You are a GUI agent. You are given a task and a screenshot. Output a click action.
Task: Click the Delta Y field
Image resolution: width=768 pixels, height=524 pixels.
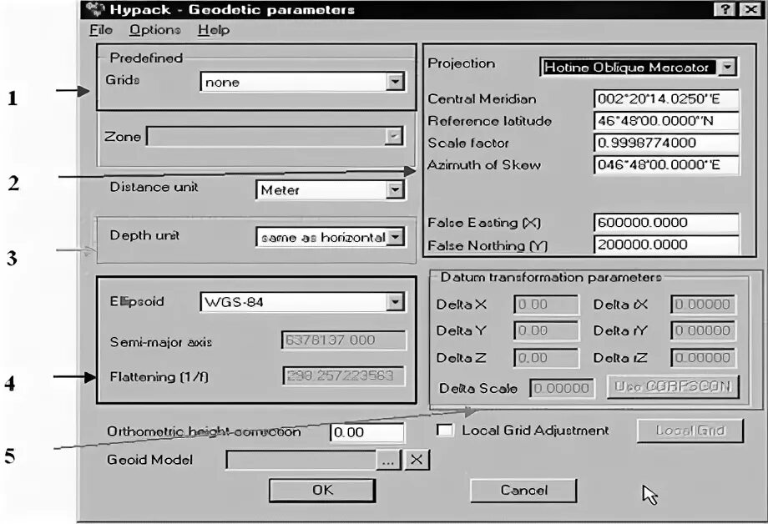coord(546,331)
